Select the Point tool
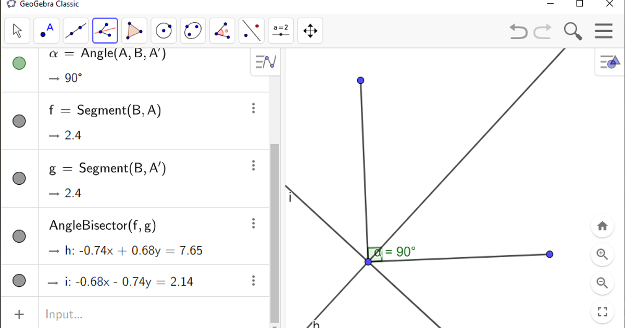The width and height of the screenshot is (625, 328). 46,31
